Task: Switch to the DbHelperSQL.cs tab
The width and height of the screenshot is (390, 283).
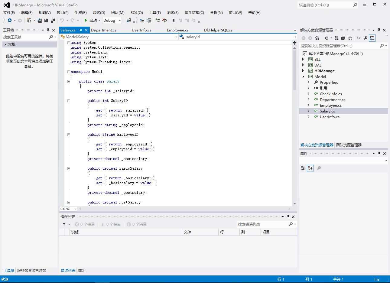Action: tap(218, 30)
